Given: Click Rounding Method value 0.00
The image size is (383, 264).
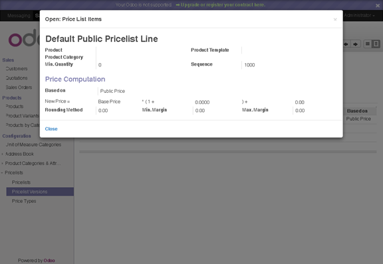Looking at the screenshot, I should click(x=103, y=110).
